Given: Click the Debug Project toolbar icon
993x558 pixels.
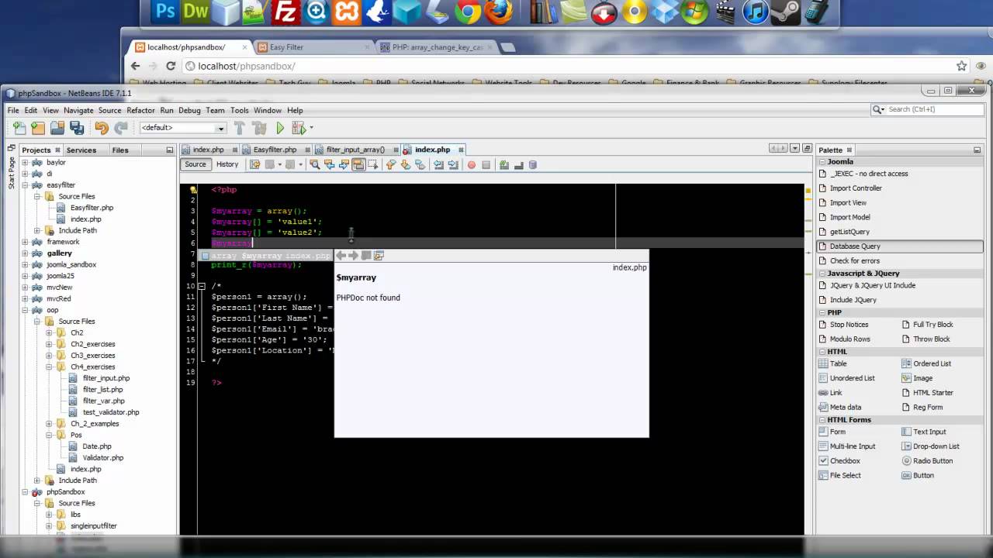Looking at the screenshot, I should tap(299, 128).
